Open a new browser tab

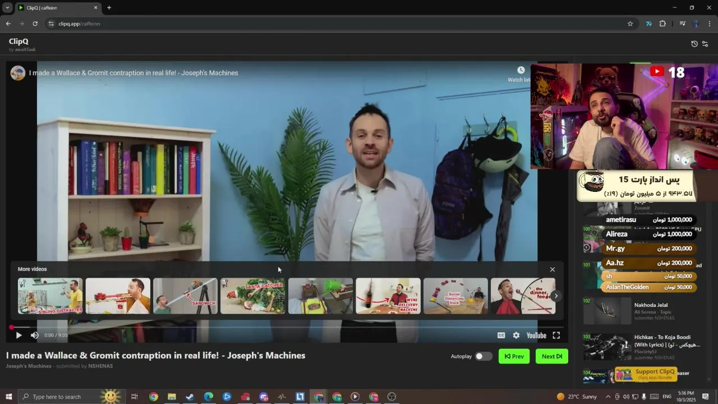pos(109,8)
